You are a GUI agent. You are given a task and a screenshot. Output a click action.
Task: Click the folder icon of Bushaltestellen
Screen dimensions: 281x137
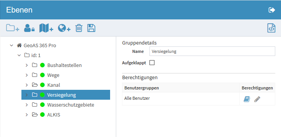[34, 65]
